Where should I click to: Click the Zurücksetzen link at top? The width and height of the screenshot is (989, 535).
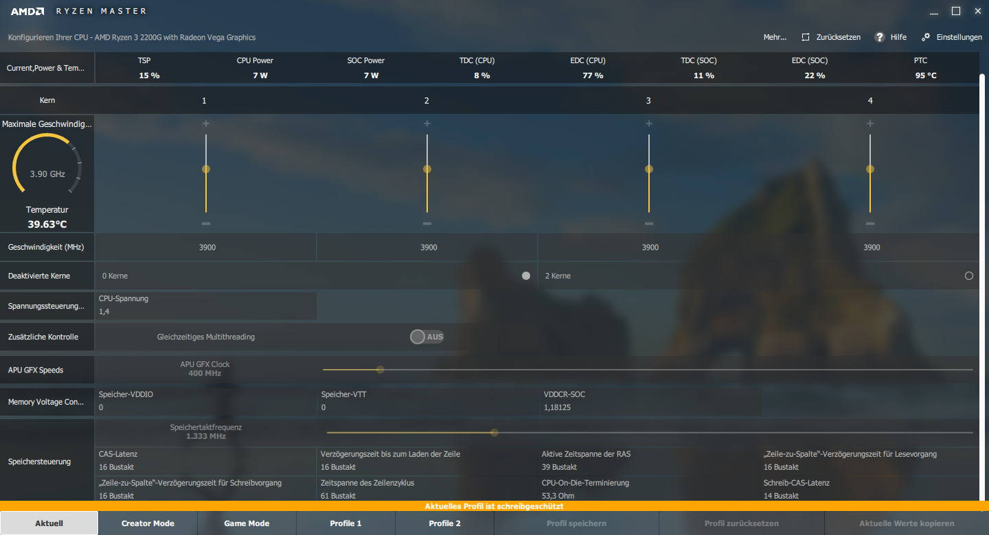tap(839, 37)
